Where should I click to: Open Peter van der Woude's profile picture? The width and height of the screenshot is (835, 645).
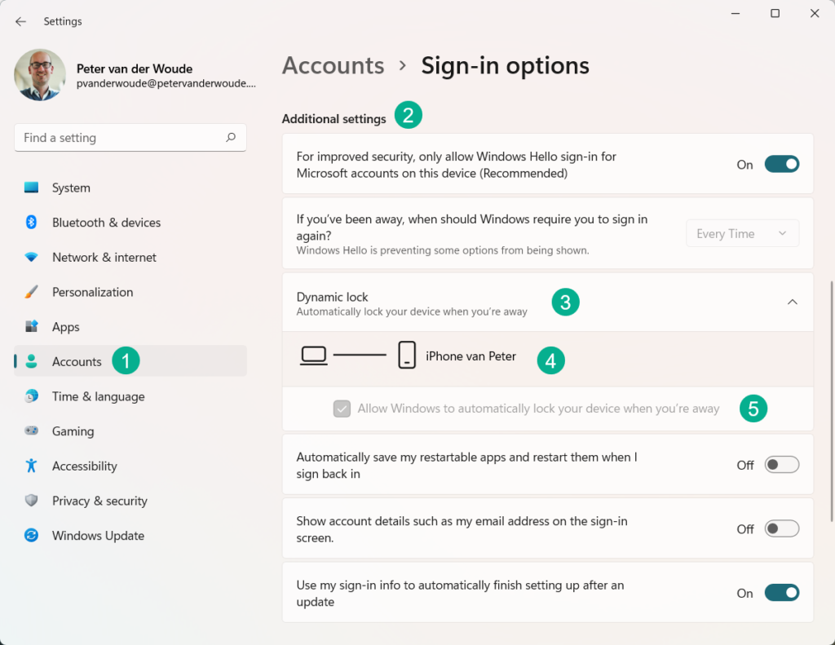click(x=39, y=75)
